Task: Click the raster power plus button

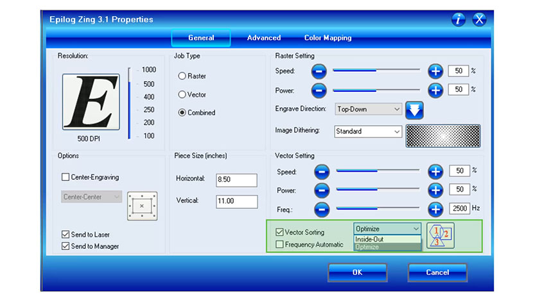Action: click(x=435, y=90)
